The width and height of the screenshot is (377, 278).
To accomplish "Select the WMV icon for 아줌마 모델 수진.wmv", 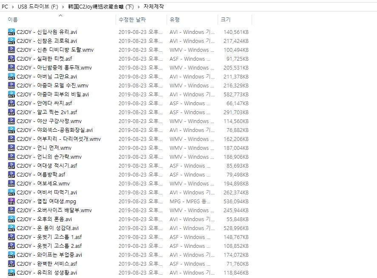I will 11,85.
